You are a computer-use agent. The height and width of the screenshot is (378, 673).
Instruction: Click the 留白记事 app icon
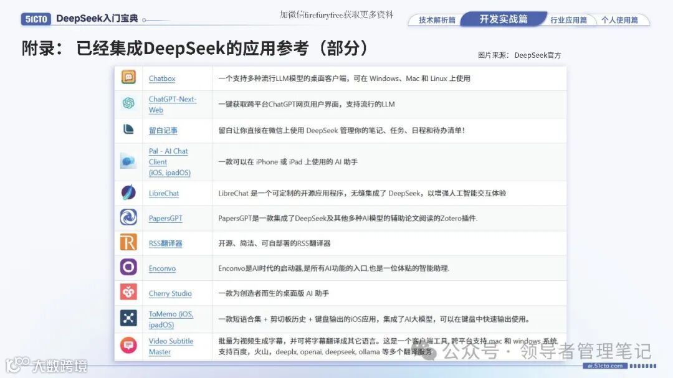pyautogui.click(x=128, y=129)
